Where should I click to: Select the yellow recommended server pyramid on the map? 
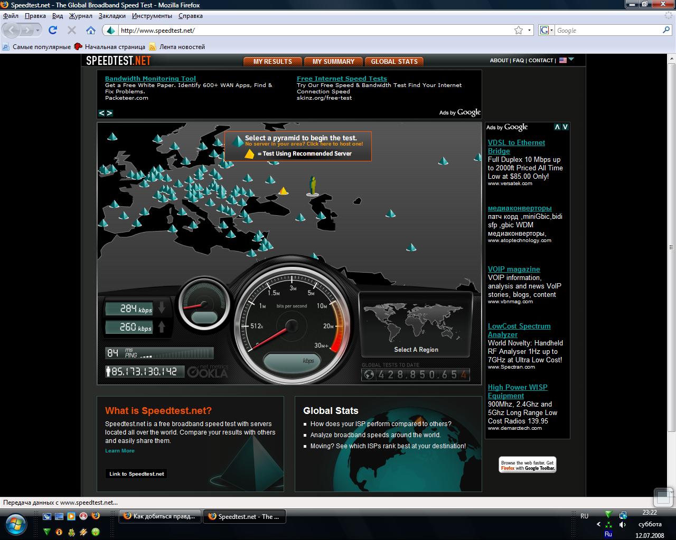[x=284, y=190]
